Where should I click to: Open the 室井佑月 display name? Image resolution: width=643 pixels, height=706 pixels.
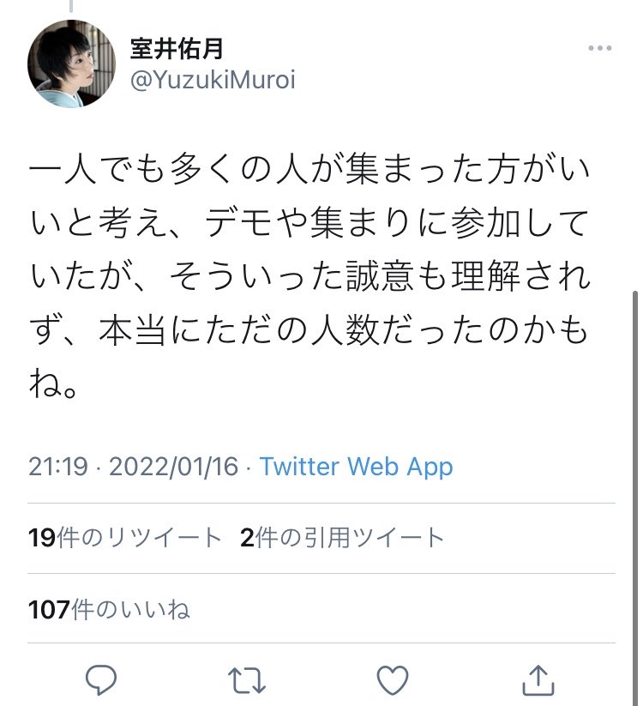[177, 49]
